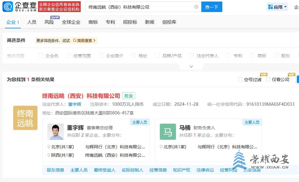299x182 pixels.
Task: Enable the 企业简介 checkbox
Action: [101, 56]
